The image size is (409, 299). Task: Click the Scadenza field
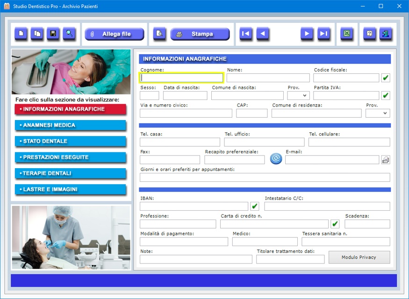[367, 224]
